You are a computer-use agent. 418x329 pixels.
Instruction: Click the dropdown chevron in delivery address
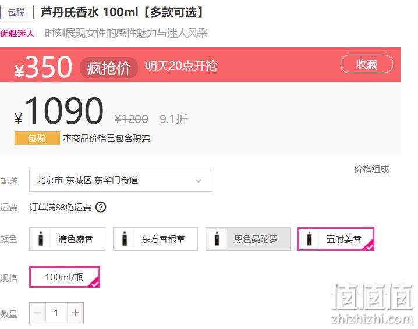click(199, 181)
